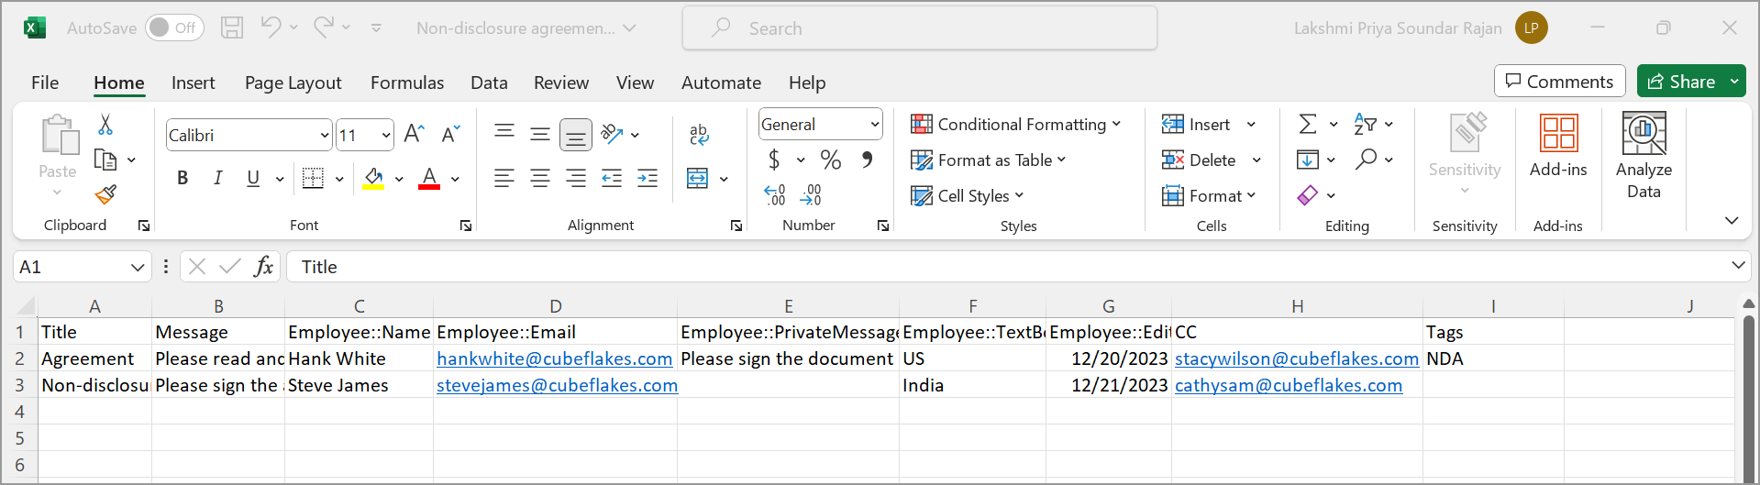Expand the Conditional Formatting menu

[x=1016, y=124]
